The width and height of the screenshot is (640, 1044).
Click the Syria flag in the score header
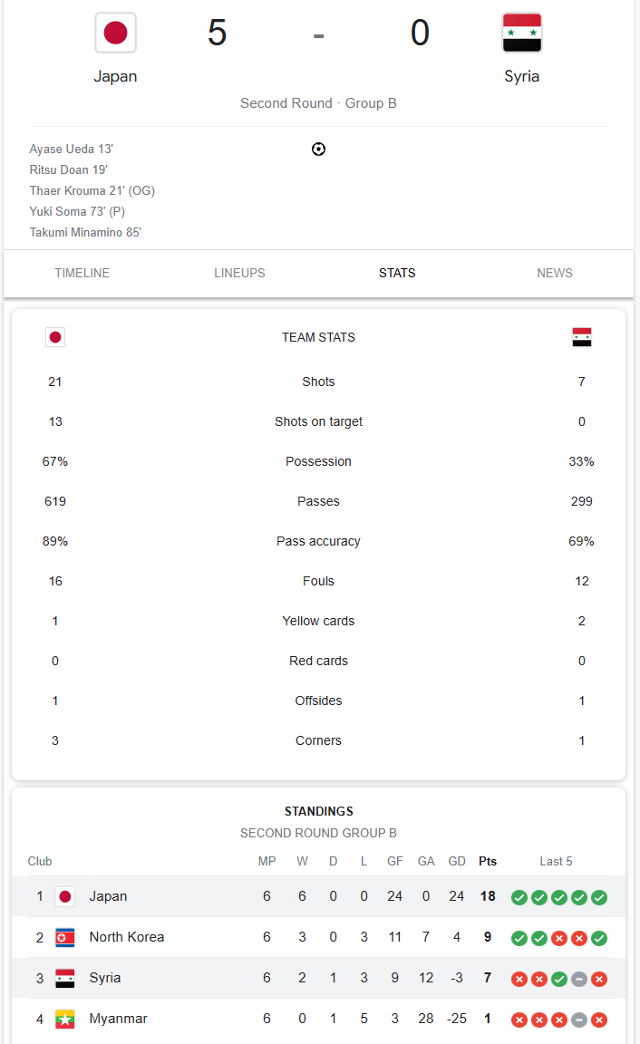[521, 33]
